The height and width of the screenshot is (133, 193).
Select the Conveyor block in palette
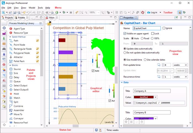18,118
